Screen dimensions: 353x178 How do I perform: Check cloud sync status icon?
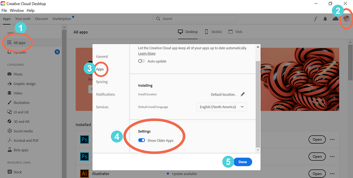pos(336,19)
